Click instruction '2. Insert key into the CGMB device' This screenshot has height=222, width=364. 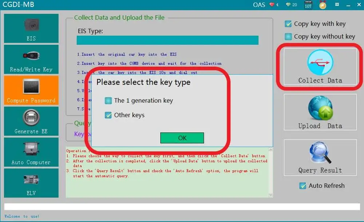tap(149, 63)
